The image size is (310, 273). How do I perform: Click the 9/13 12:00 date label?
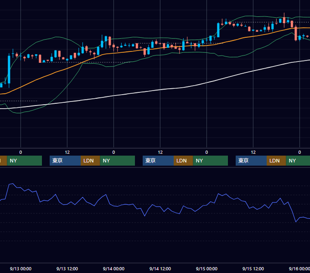coord(67,268)
